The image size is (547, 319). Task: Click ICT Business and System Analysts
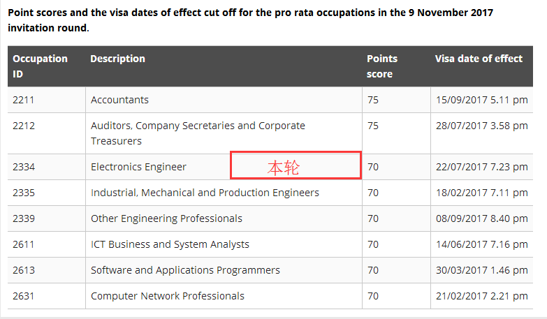tap(170, 244)
